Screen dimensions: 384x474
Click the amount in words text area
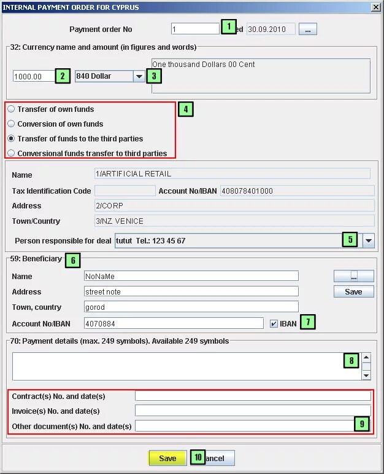tap(261, 76)
